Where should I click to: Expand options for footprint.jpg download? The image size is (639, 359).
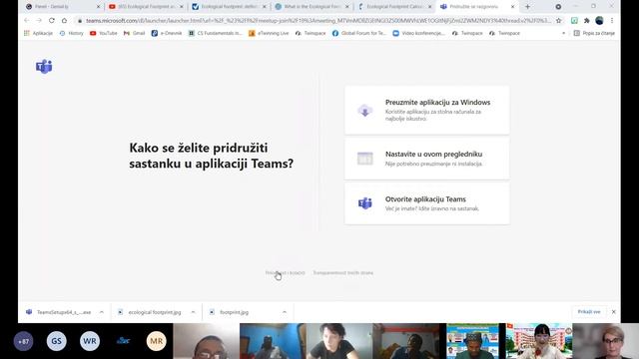click(x=284, y=312)
